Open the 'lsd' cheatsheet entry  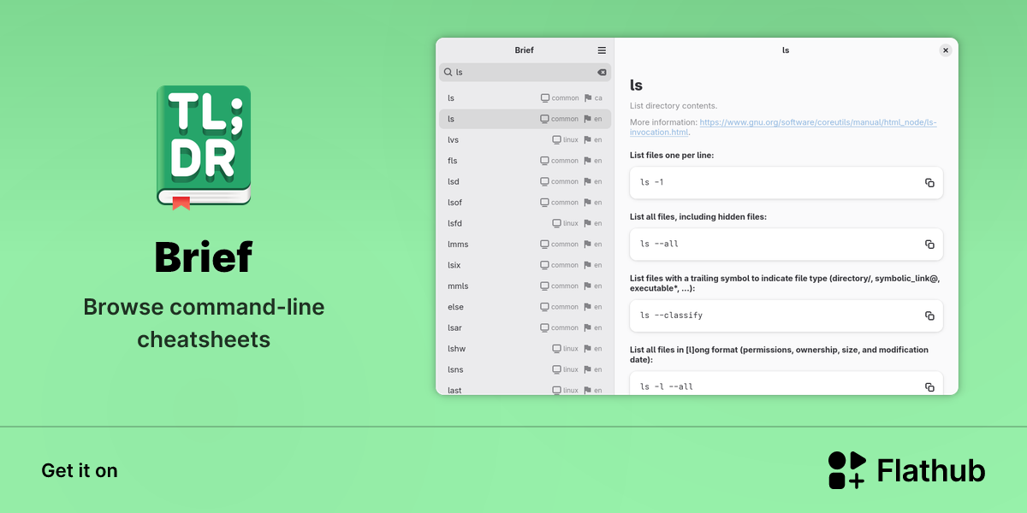point(525,181)
